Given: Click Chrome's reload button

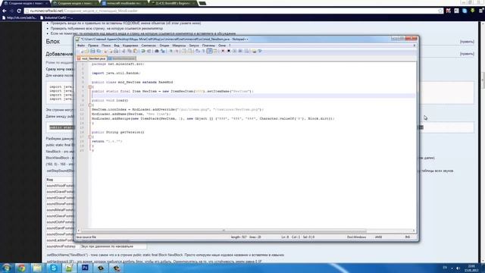Looking at the screenshot, I should click(x=19, y=11).
